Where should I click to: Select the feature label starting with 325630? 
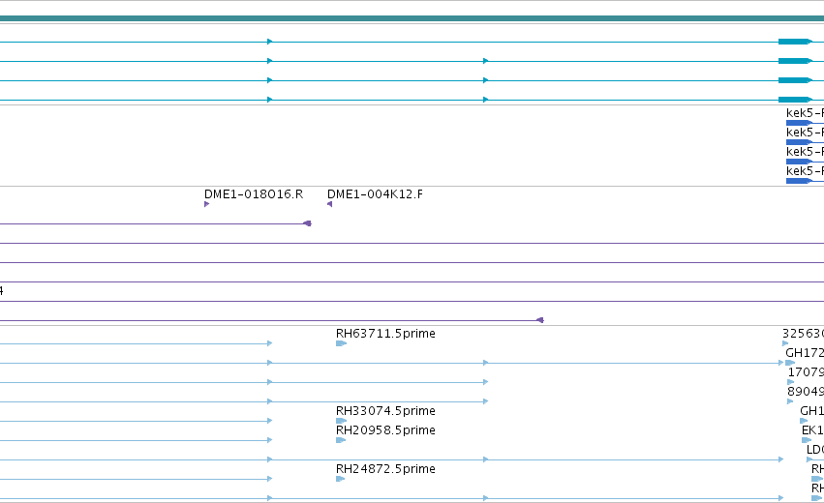[x=803, y=334]
